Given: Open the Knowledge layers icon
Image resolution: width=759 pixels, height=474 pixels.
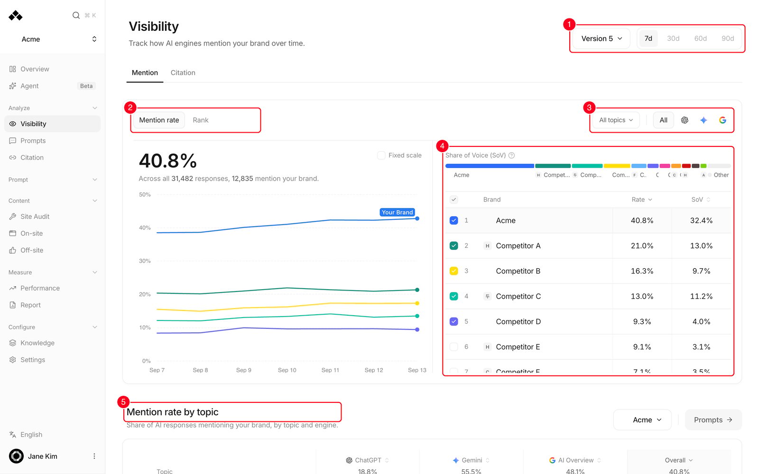Looking at the screenshot, I should pyautogui.click(x=13, y=343).
